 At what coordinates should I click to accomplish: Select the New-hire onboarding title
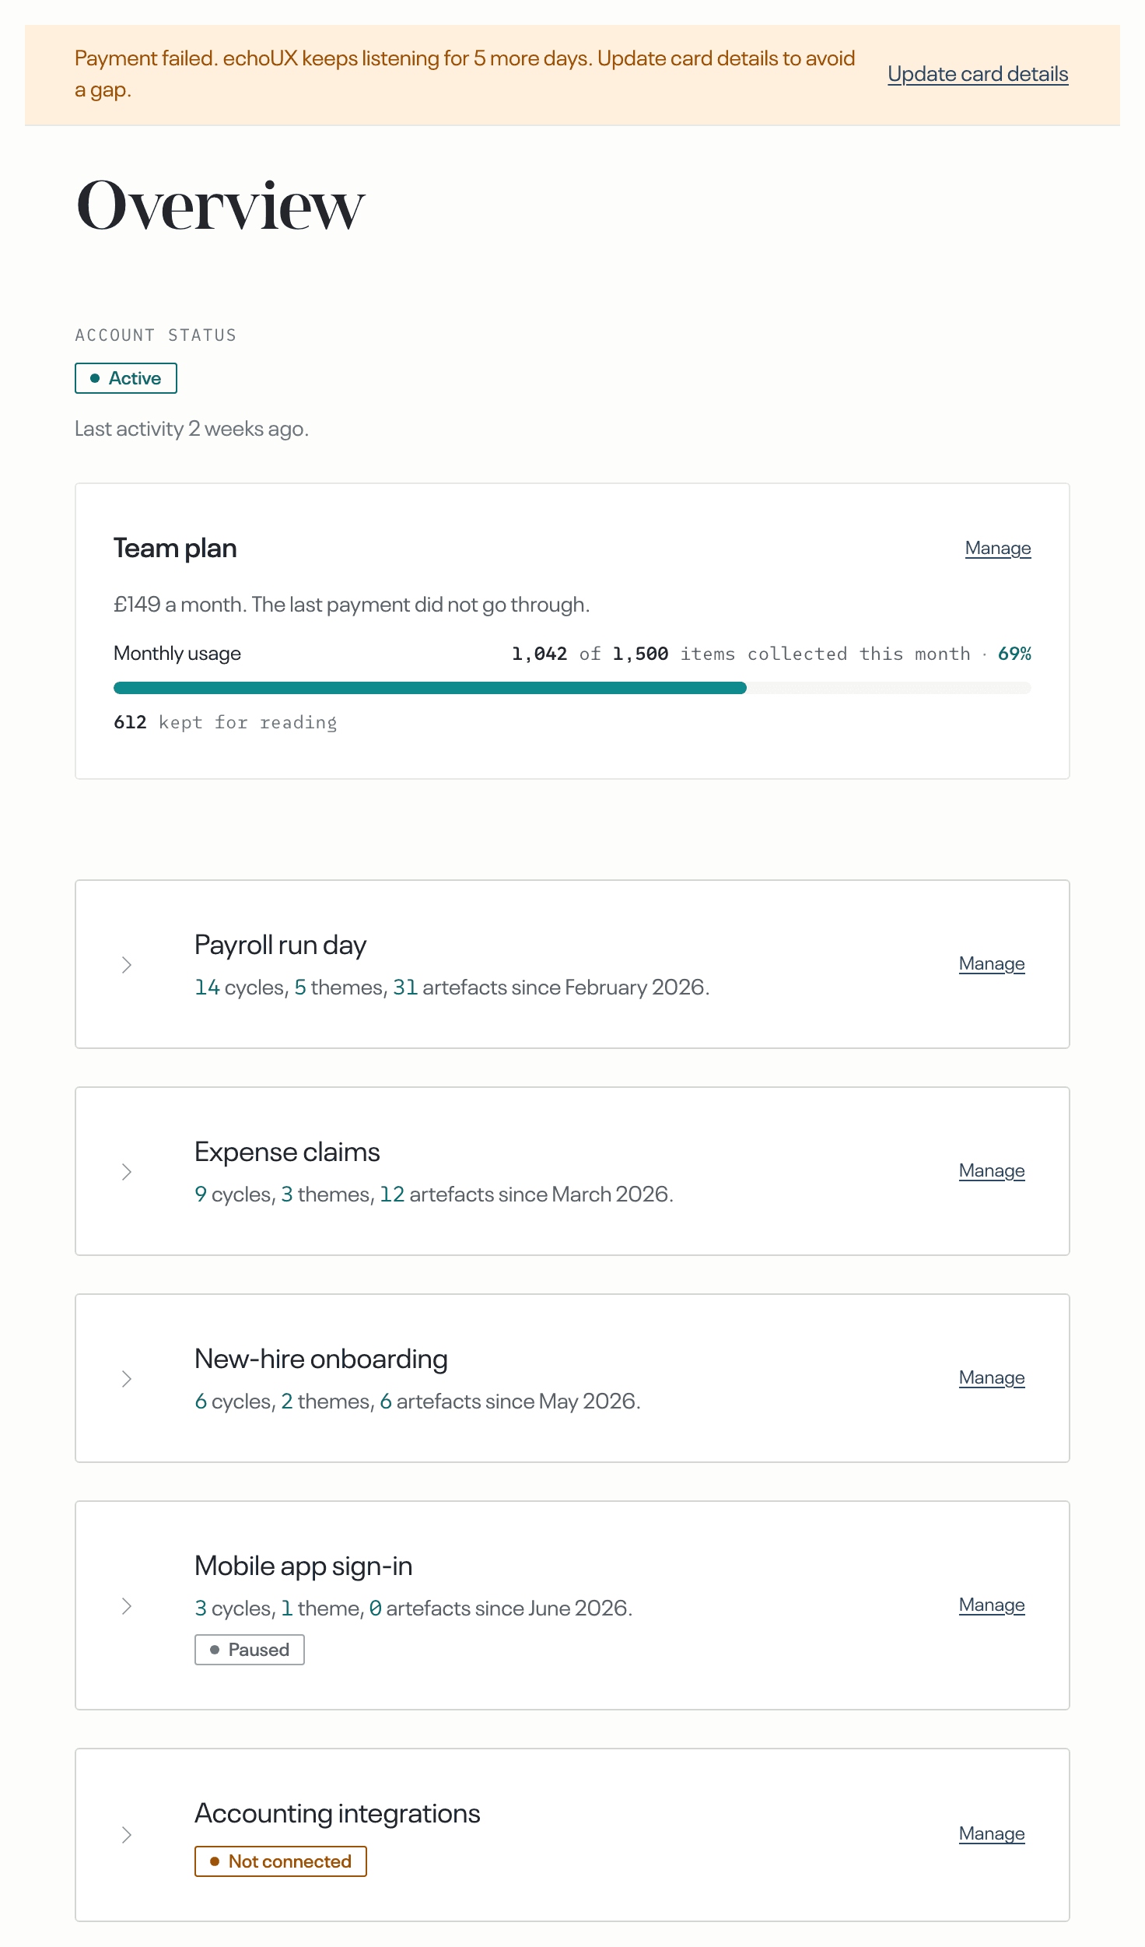321,1359
